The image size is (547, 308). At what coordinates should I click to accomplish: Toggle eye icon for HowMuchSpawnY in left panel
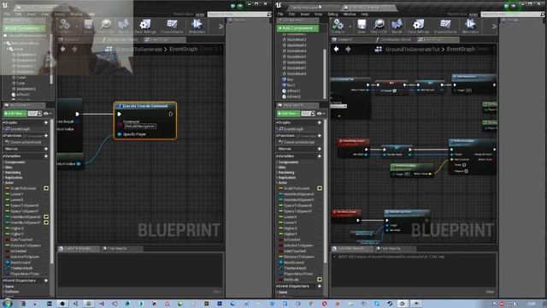point(46,222)
